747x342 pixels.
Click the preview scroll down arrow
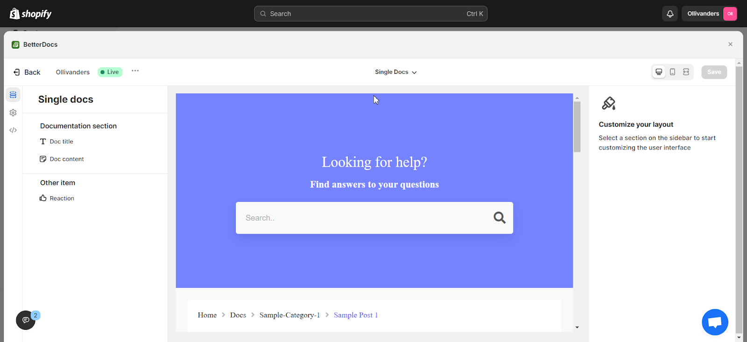pyautogui.click(x=577, y=328)
